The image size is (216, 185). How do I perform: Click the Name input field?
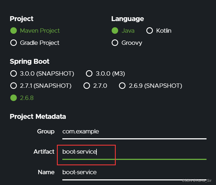pos(134,172)
